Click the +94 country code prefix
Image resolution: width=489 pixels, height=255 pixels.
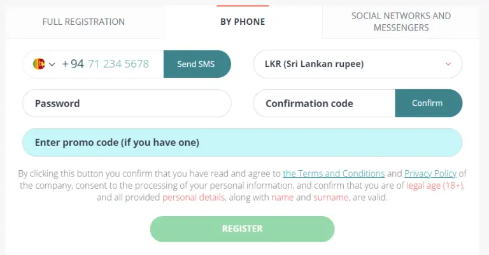coord(73,64)
